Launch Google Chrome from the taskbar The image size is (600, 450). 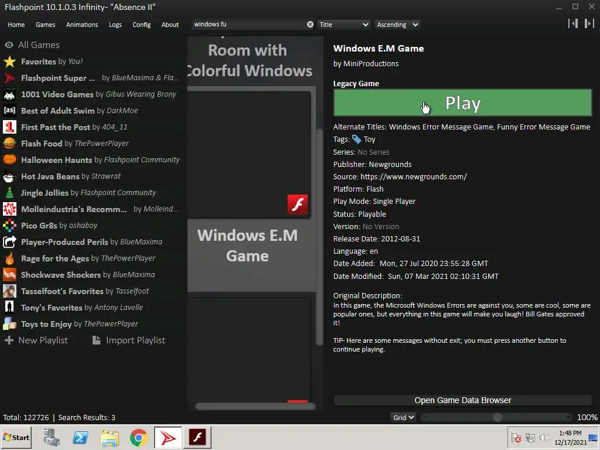[138, 438]
